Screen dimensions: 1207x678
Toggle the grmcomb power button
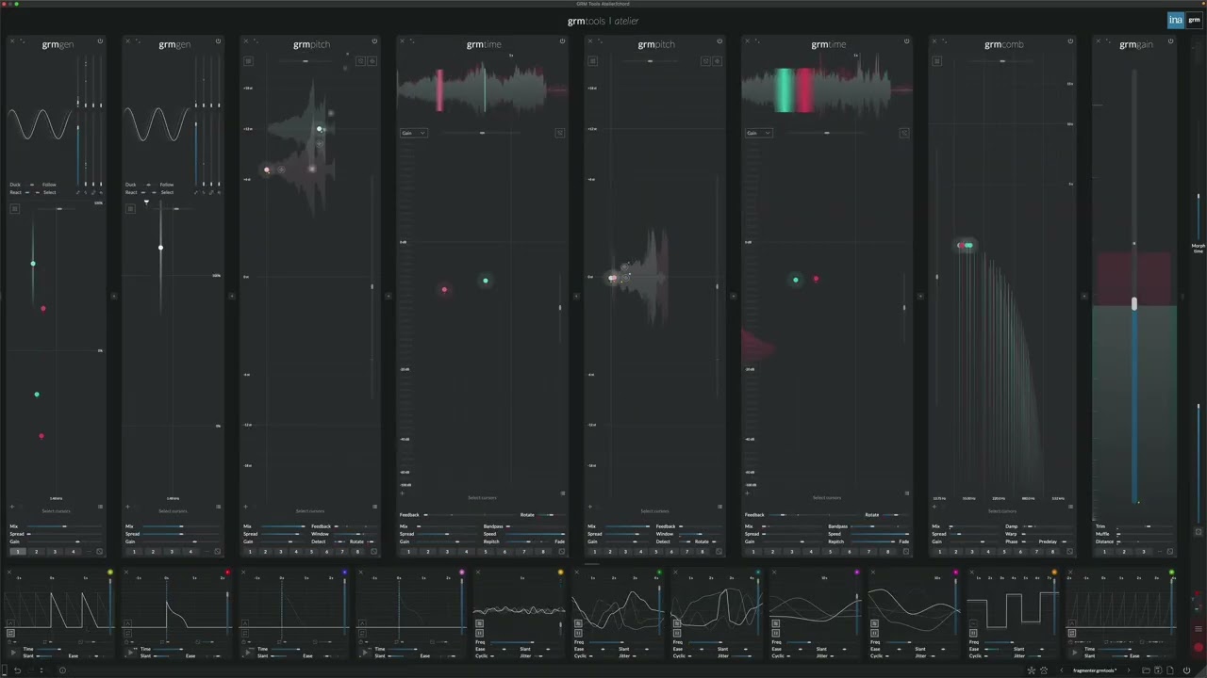tap(1070, 41)
